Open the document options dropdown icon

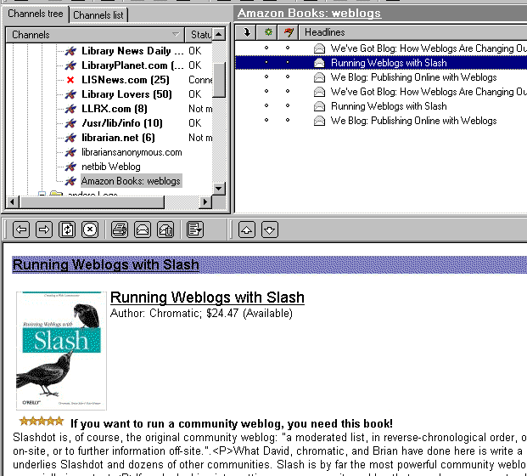click(x=195, y=229)
